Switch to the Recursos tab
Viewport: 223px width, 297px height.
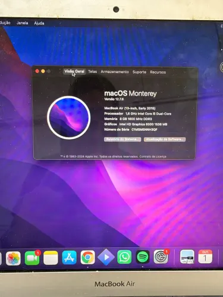158,72
